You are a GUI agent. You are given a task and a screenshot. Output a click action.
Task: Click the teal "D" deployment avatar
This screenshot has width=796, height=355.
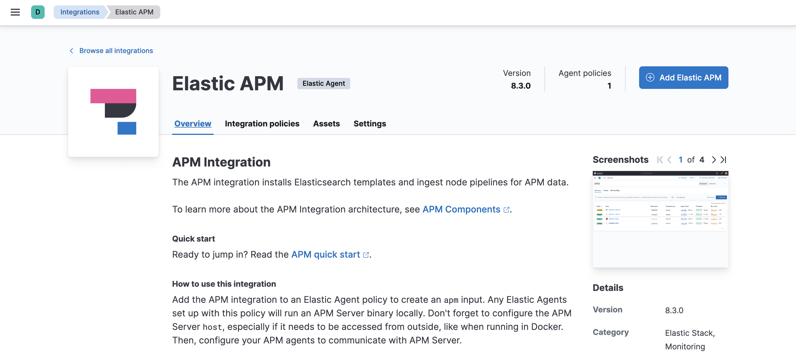pyautogui.click(x=38, y=12)
